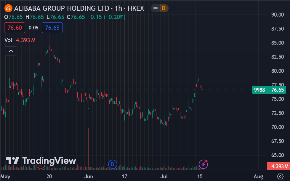
Task: Click the 9988 ticker price label
Action: point(259,90)
